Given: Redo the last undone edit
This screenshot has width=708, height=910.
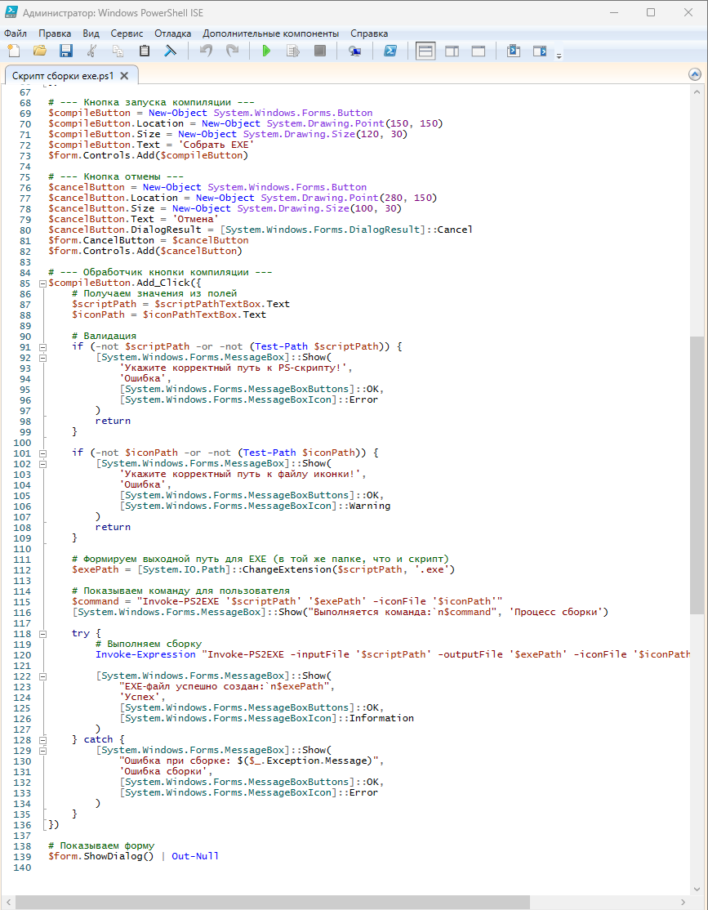Looking at the screenshot, I should (x=232, y=51).
